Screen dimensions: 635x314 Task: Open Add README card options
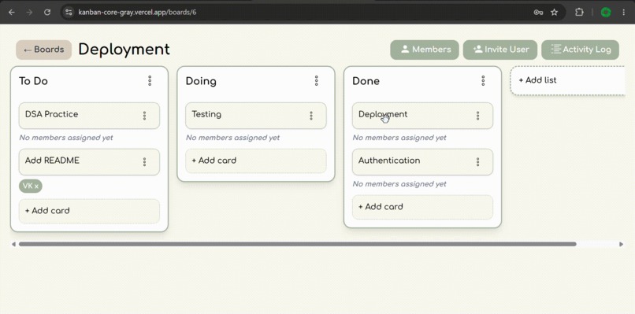145,162
